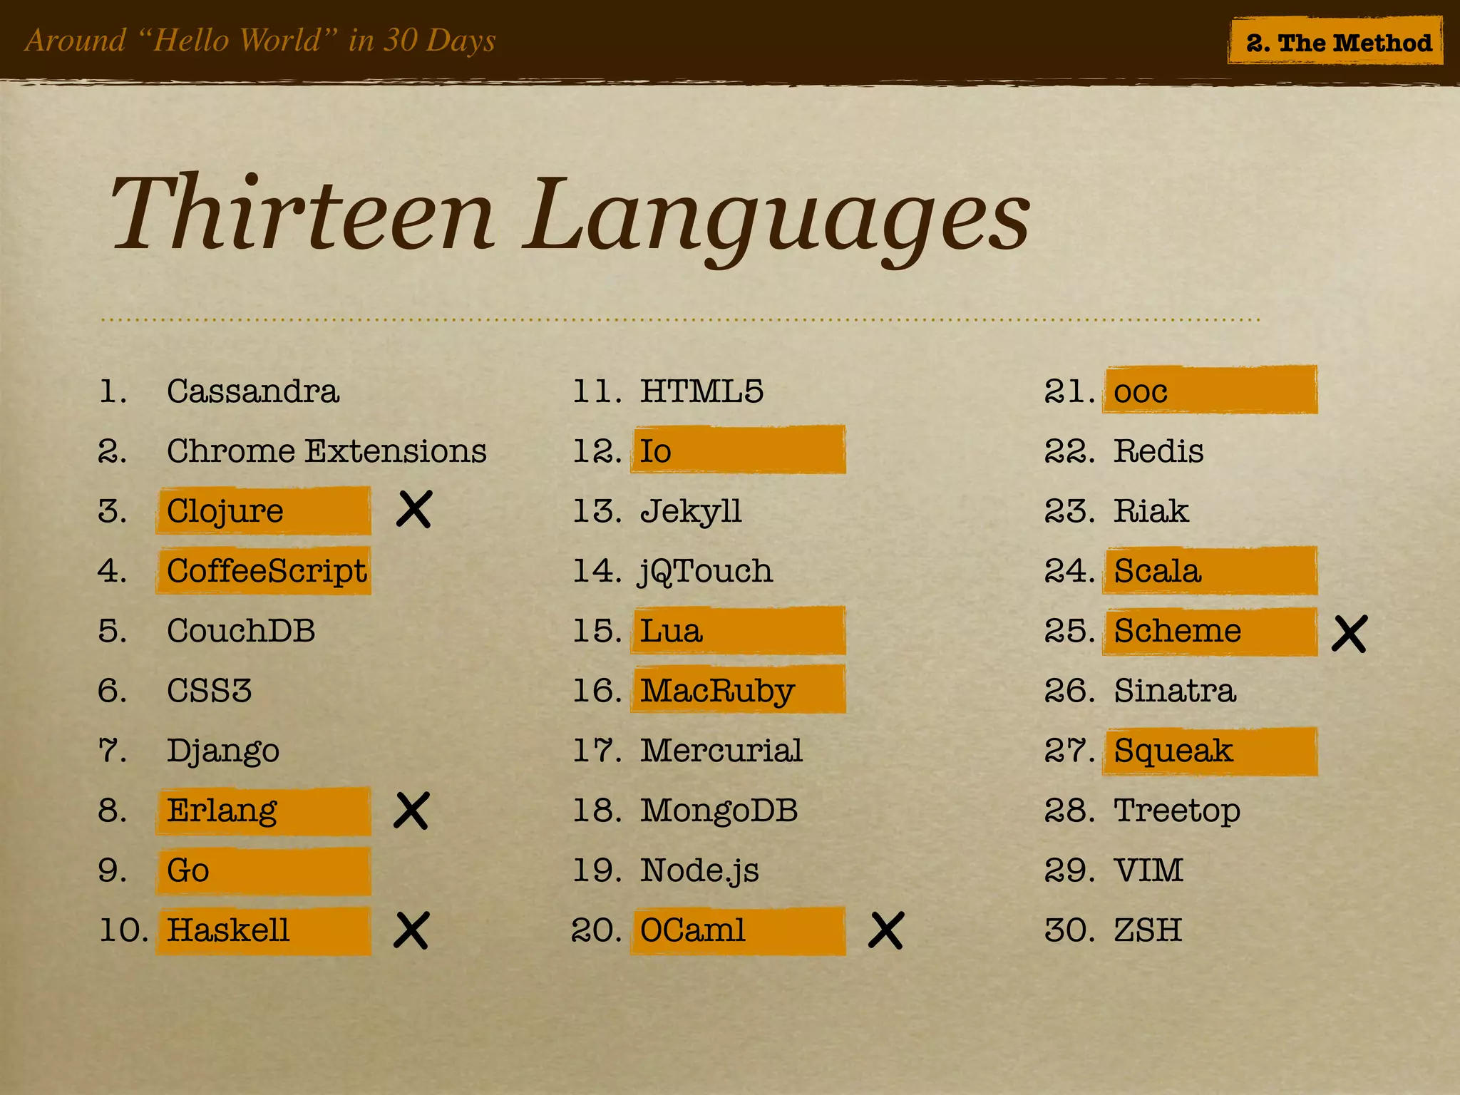
Task: Click the highlighted 'Scala' entry
Action: pos(1210,570)
